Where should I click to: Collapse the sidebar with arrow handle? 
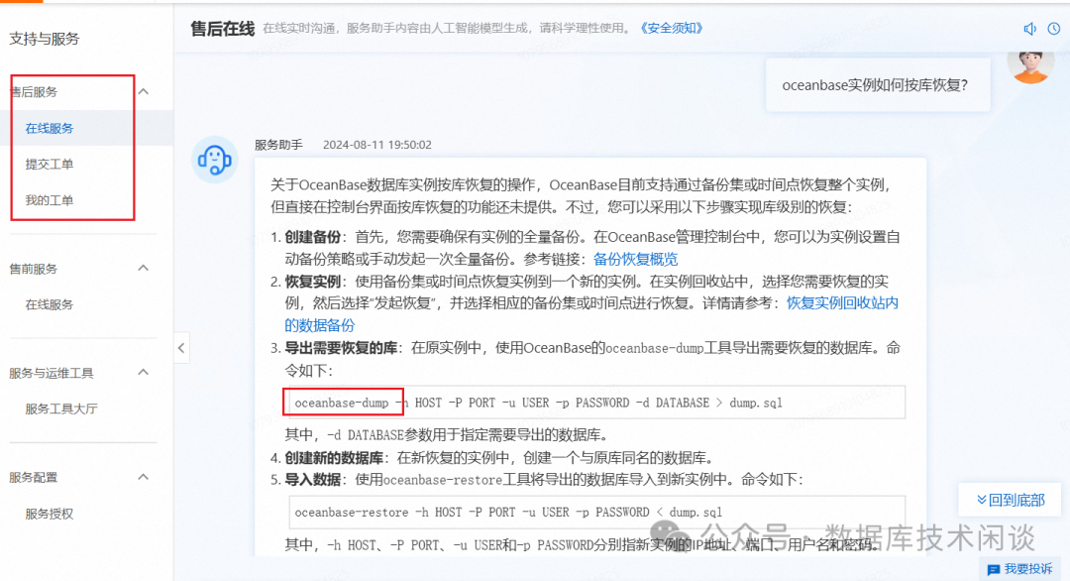click(181, 348)
